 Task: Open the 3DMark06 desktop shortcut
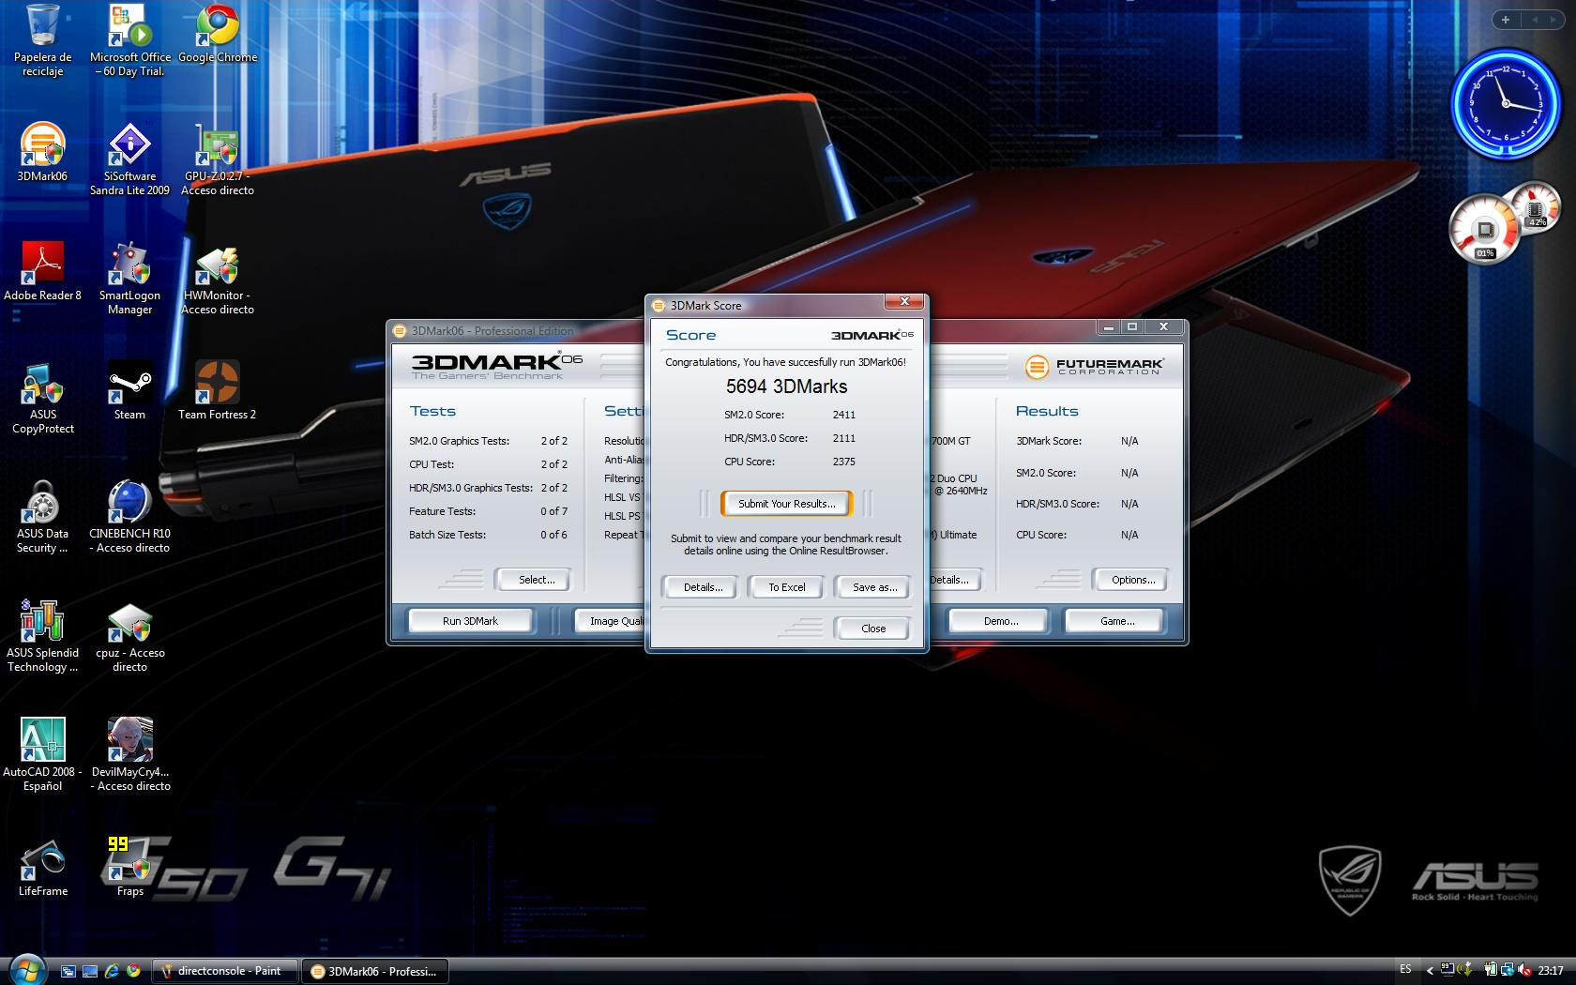pos(42,150)
